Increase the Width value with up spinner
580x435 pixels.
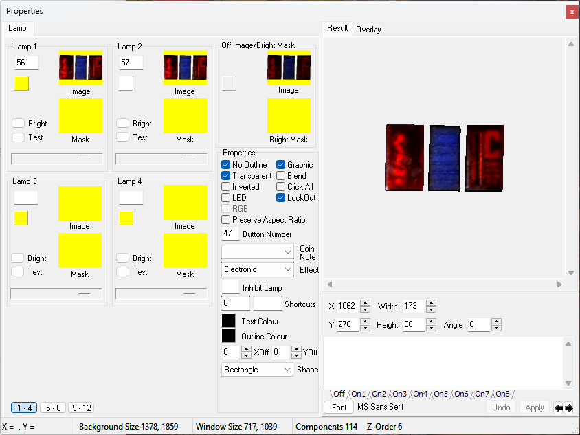(x=431, y=303)
